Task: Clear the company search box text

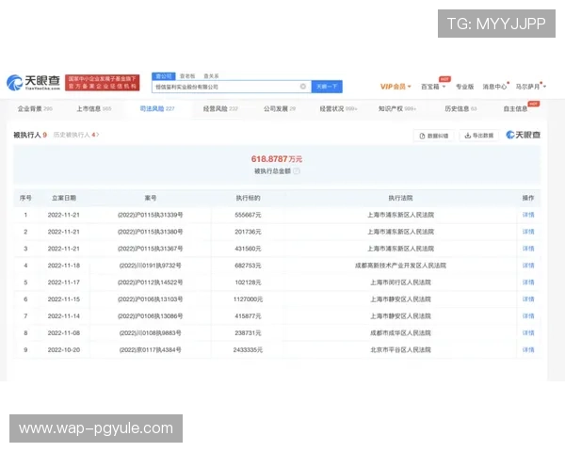Action: tap(303, 87)
